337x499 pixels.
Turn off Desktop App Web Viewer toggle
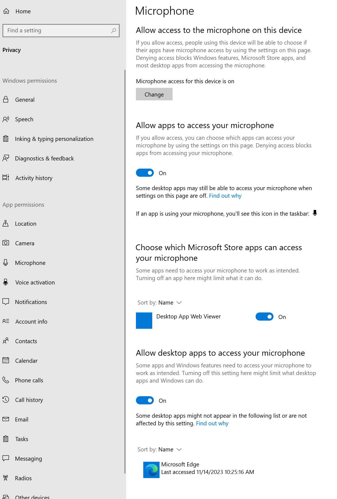[264, 317]
